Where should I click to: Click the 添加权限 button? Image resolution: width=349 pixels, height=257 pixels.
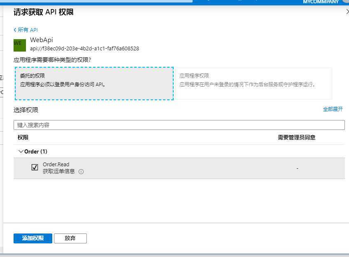[x=33, y=238]
